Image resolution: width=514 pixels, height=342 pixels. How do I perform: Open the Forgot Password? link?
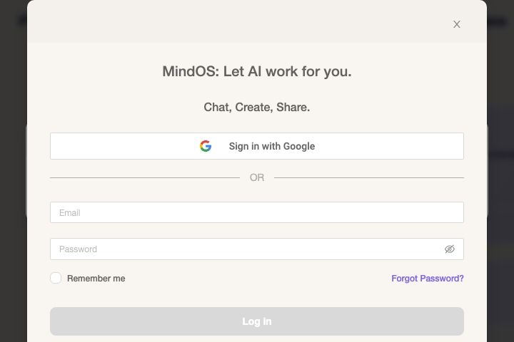pyautogui.click(x=428, y=278)
